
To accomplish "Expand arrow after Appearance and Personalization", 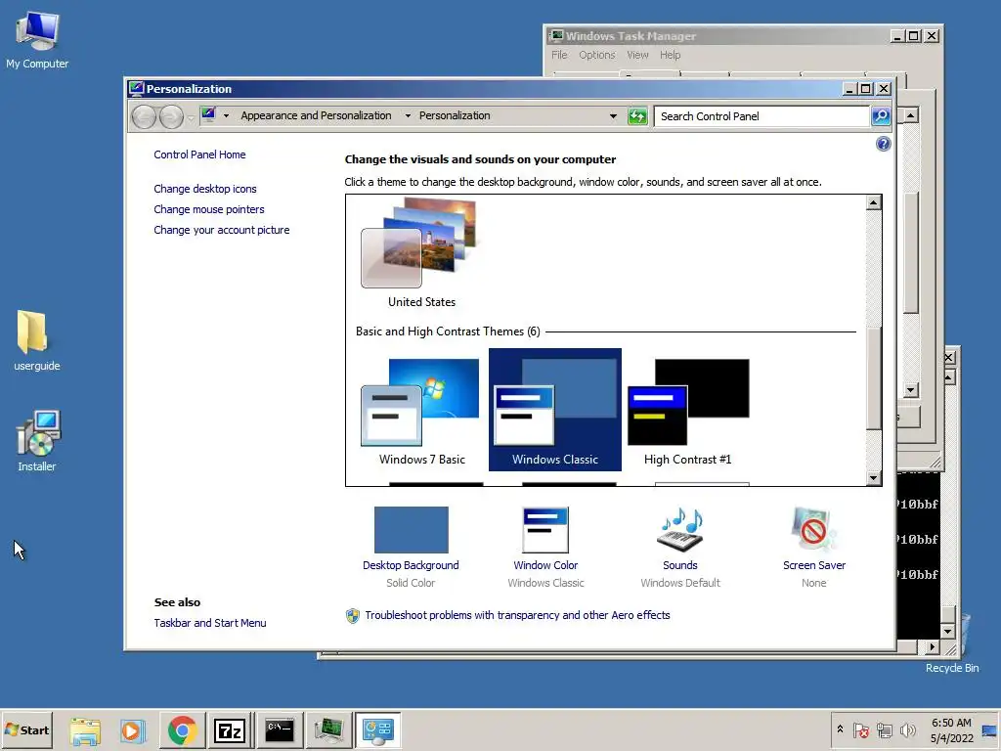I will point(408,116).
